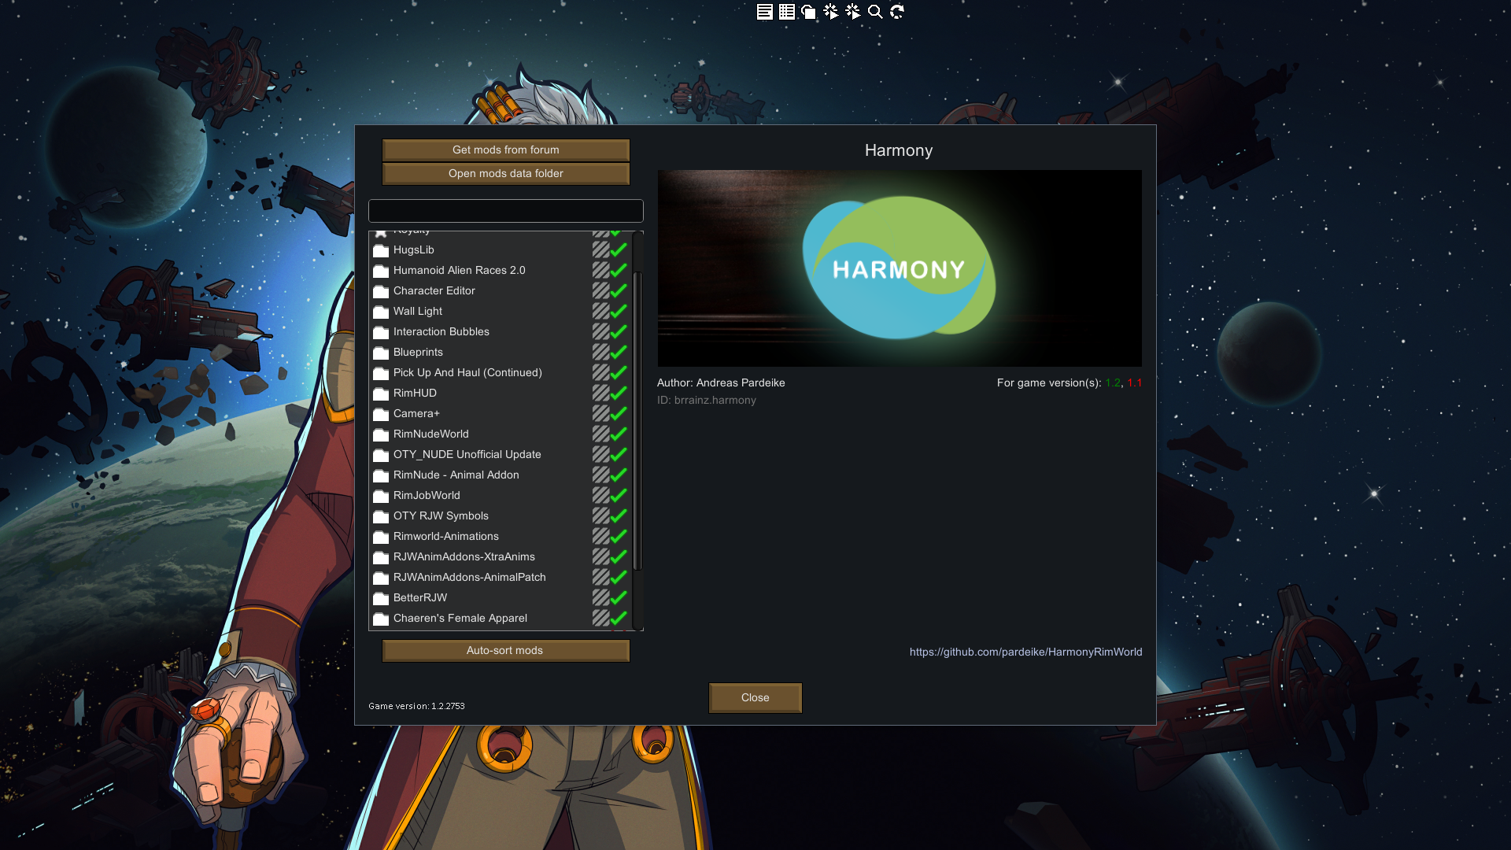Click the green 1.2 game version
The image size is (1511, 850).
pyautogui.click(x=1113, y=383)
